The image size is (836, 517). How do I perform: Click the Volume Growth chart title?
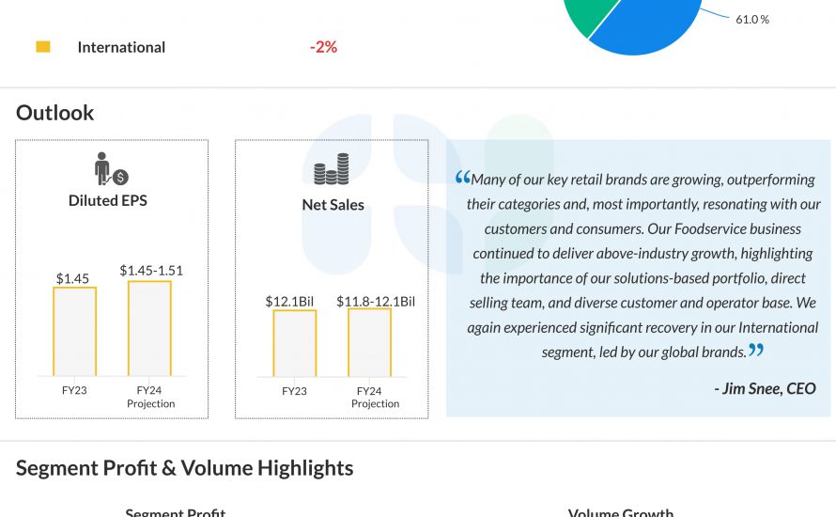620,512
